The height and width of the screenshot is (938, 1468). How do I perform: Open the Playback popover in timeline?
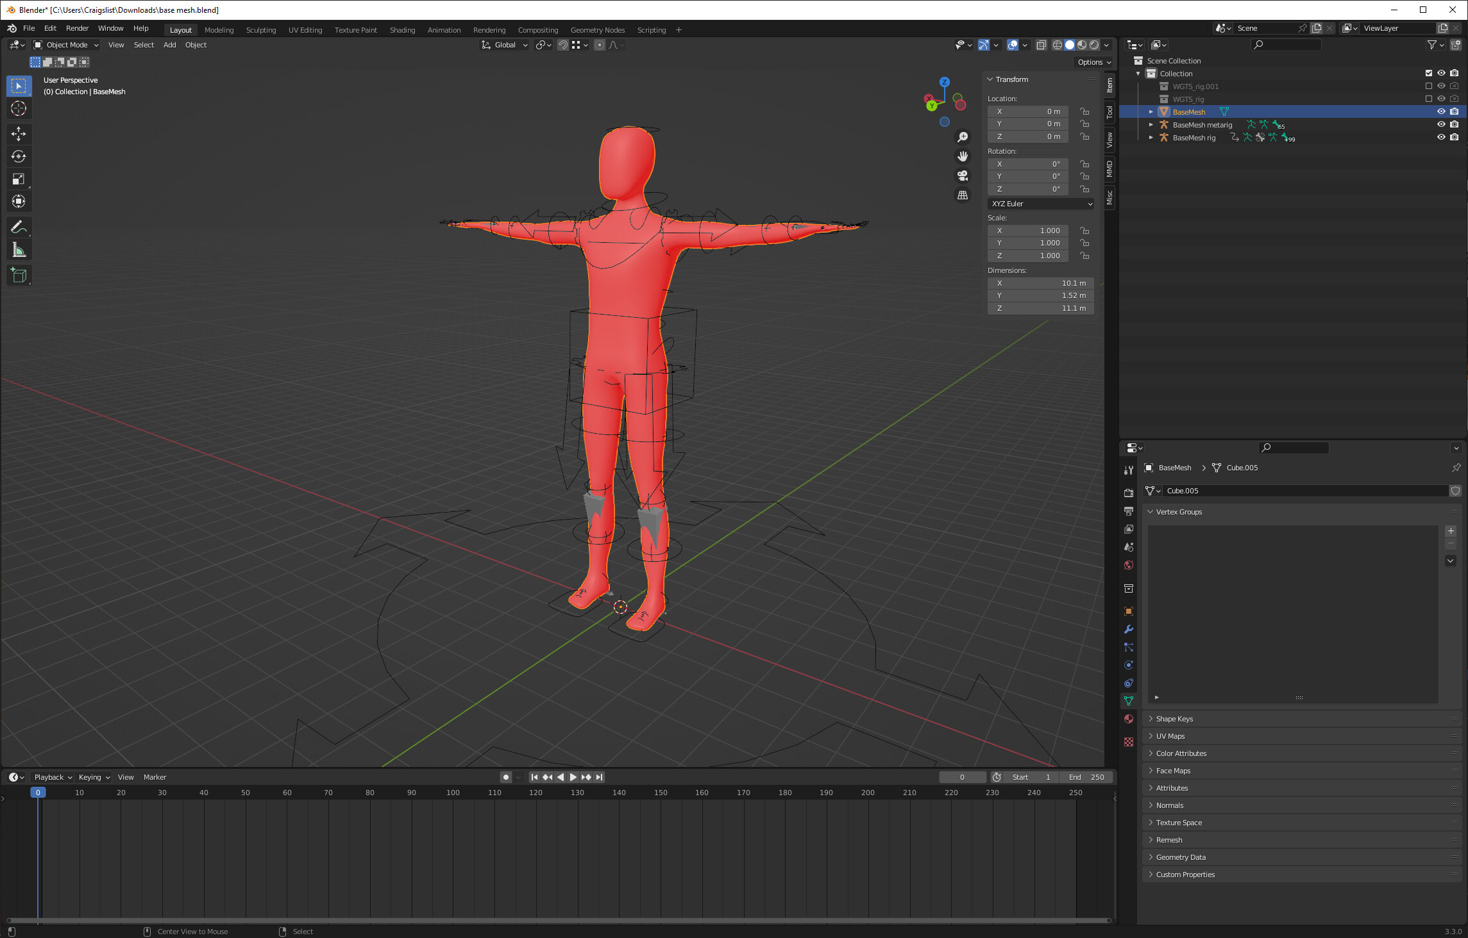click(53, 777)
